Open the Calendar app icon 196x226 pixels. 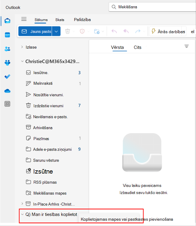[7, 35]
